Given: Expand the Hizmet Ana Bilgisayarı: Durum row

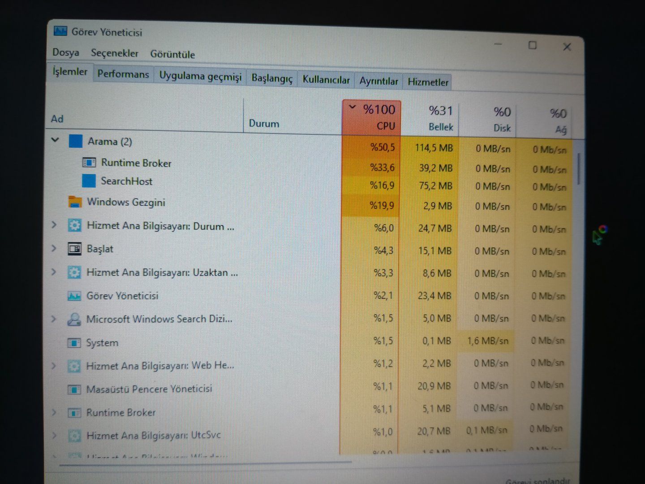Looking at the screenshot, I should [x=54, y=224].
